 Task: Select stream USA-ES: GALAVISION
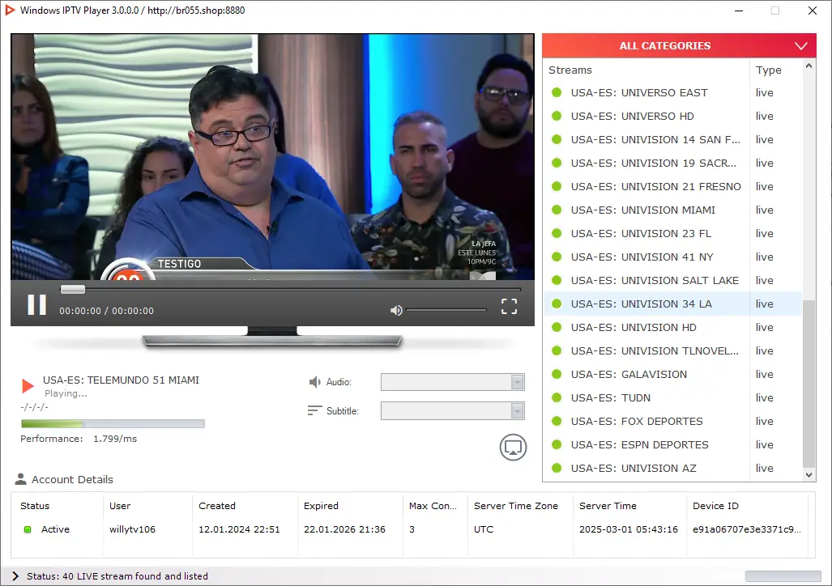click(x=673, y=375)
